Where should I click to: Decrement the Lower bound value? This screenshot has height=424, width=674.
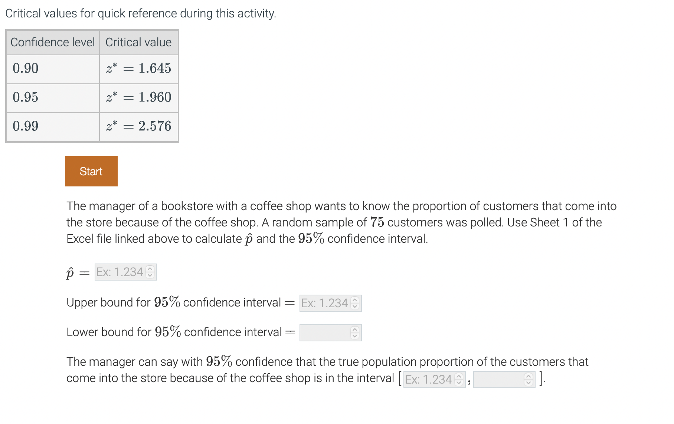pos(354,336)
